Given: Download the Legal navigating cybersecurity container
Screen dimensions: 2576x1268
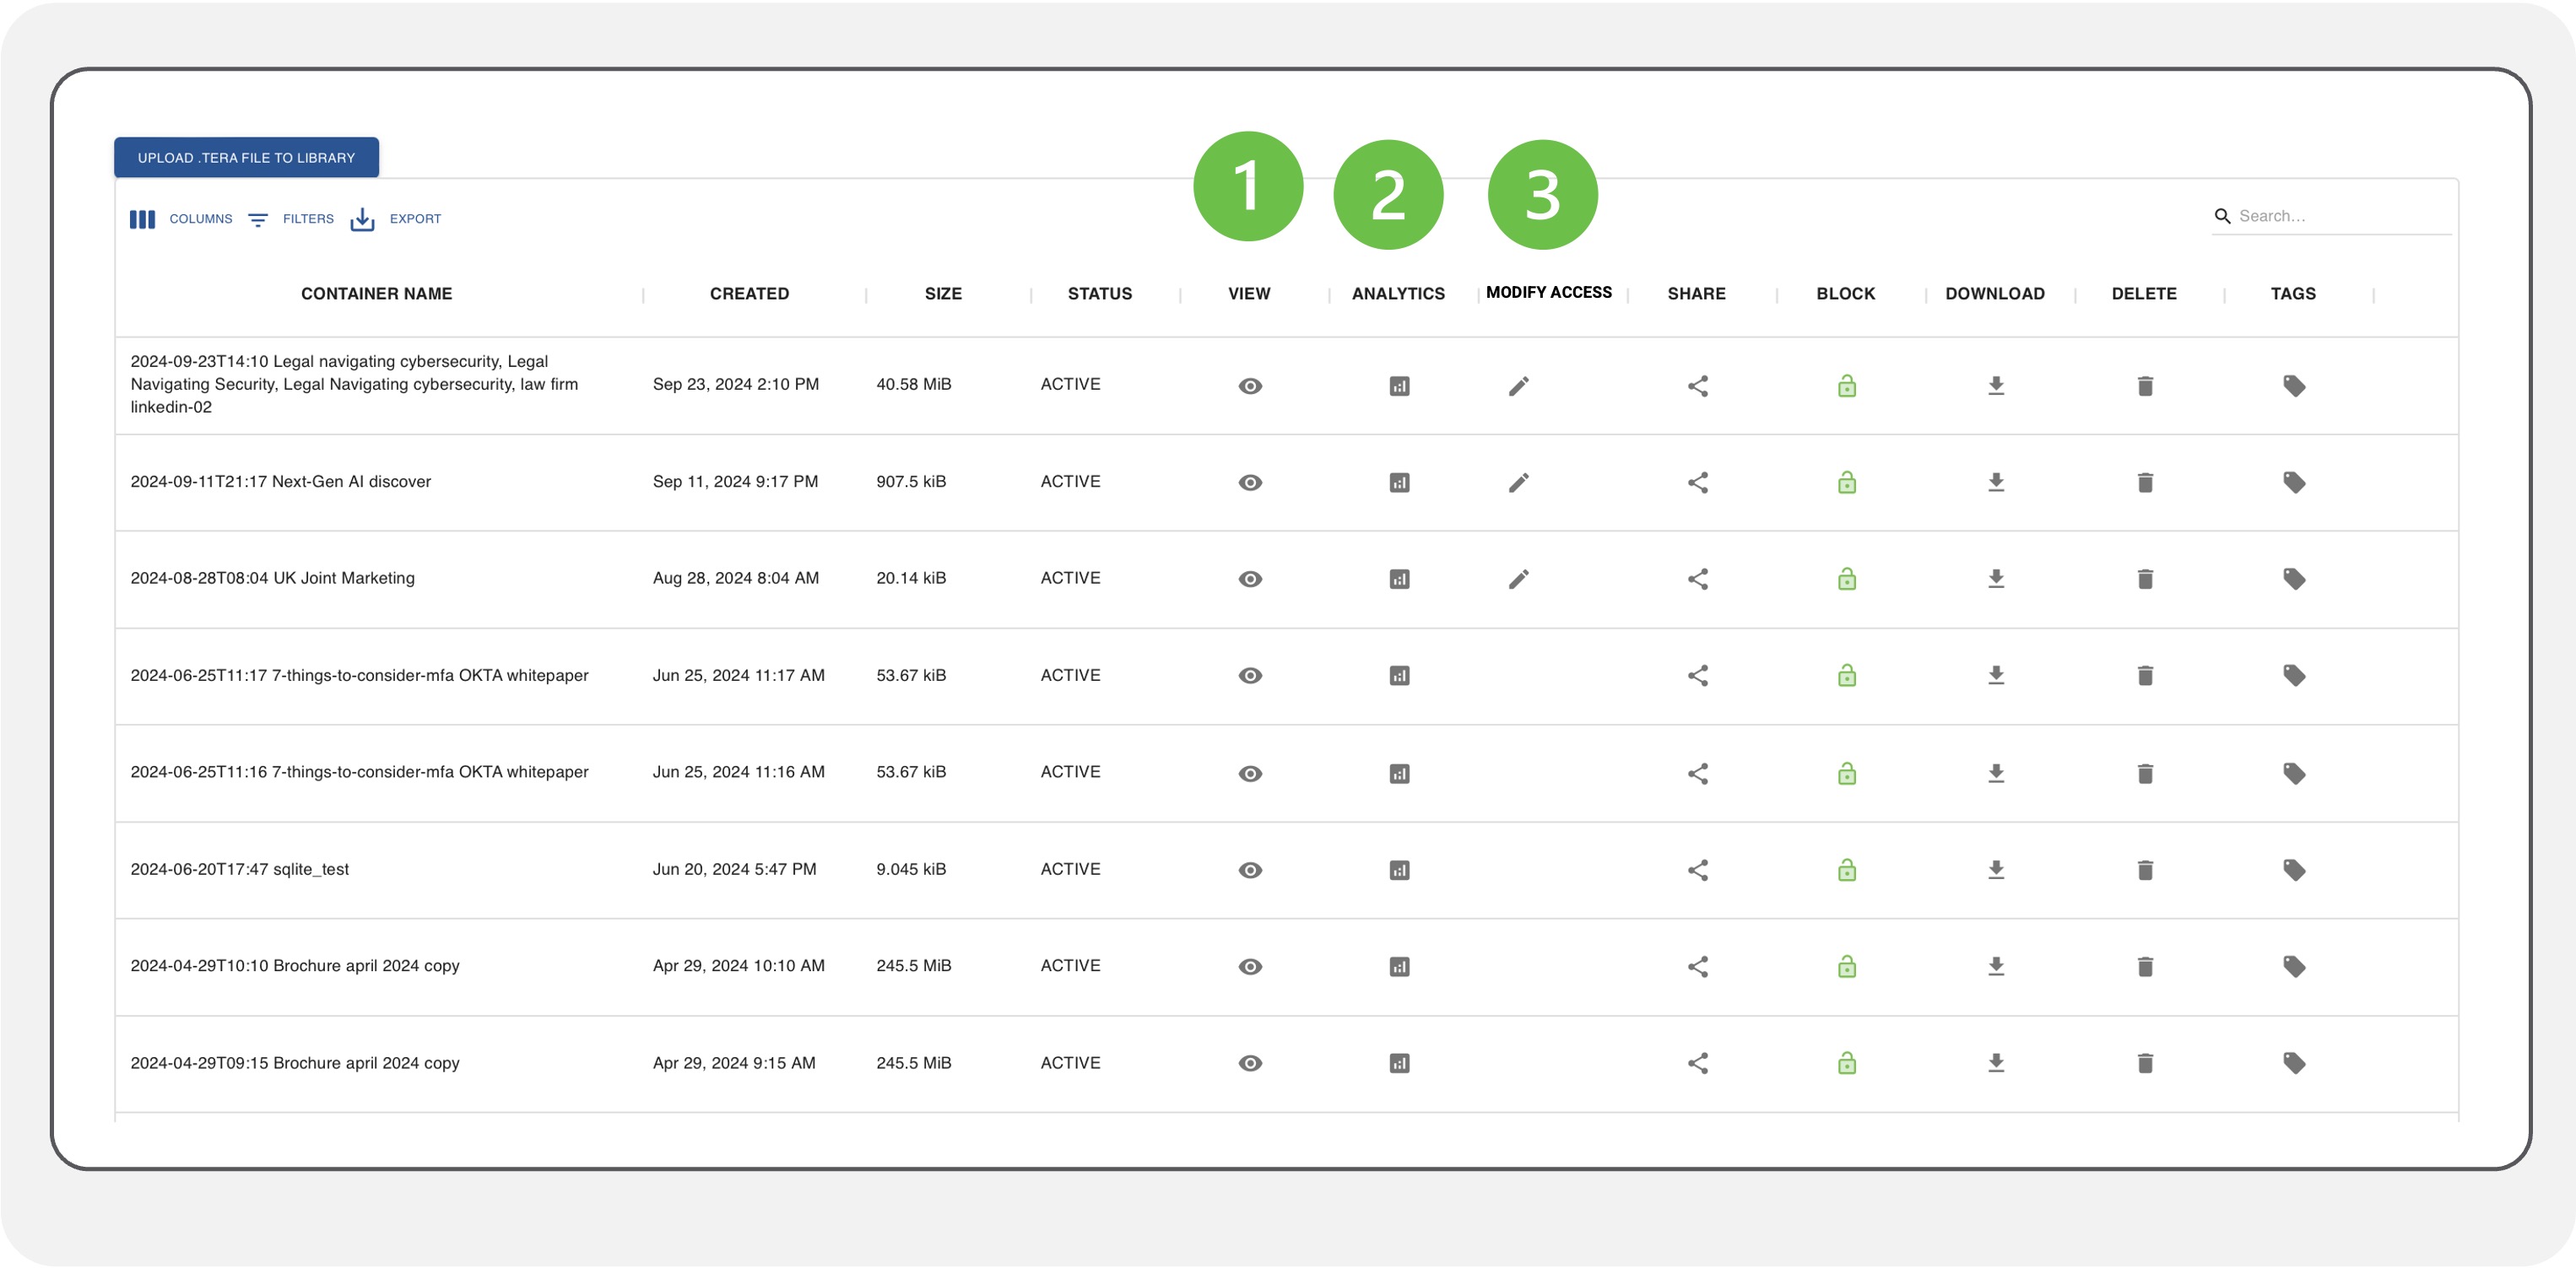Looking at the screenshot, I should pos(1996,386).
